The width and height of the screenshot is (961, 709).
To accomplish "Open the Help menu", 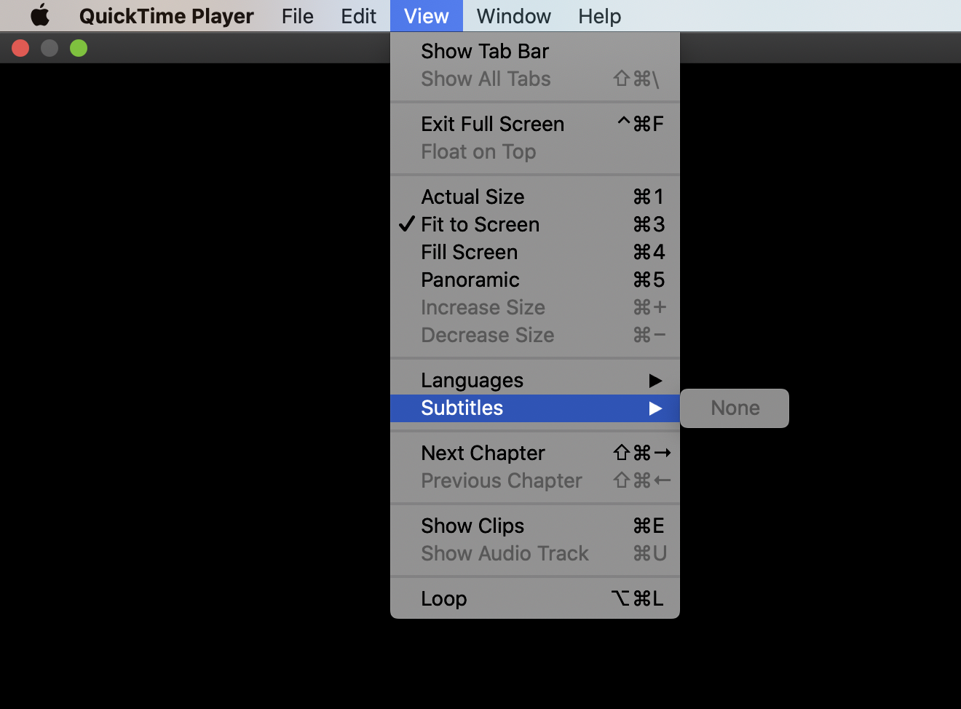I will click(599, 16).
